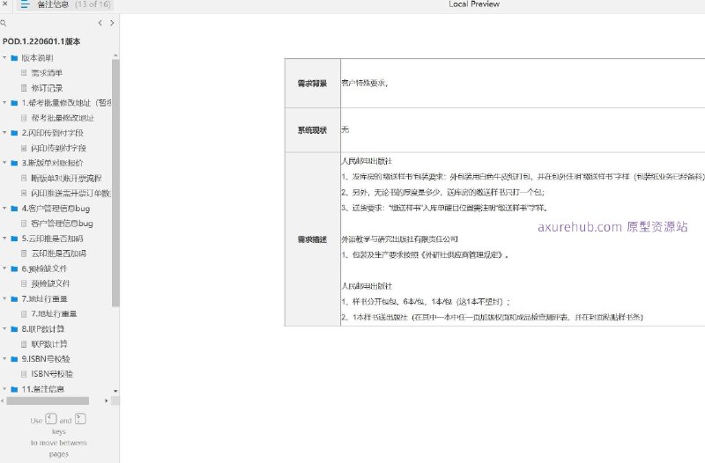
Task: Click the 样书分开包包, 6本/包 line
Action: [x=426, y=301]
